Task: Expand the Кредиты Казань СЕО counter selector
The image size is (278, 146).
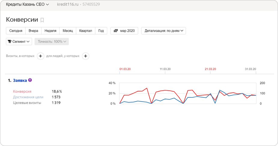Action: (x=27, y=4)
